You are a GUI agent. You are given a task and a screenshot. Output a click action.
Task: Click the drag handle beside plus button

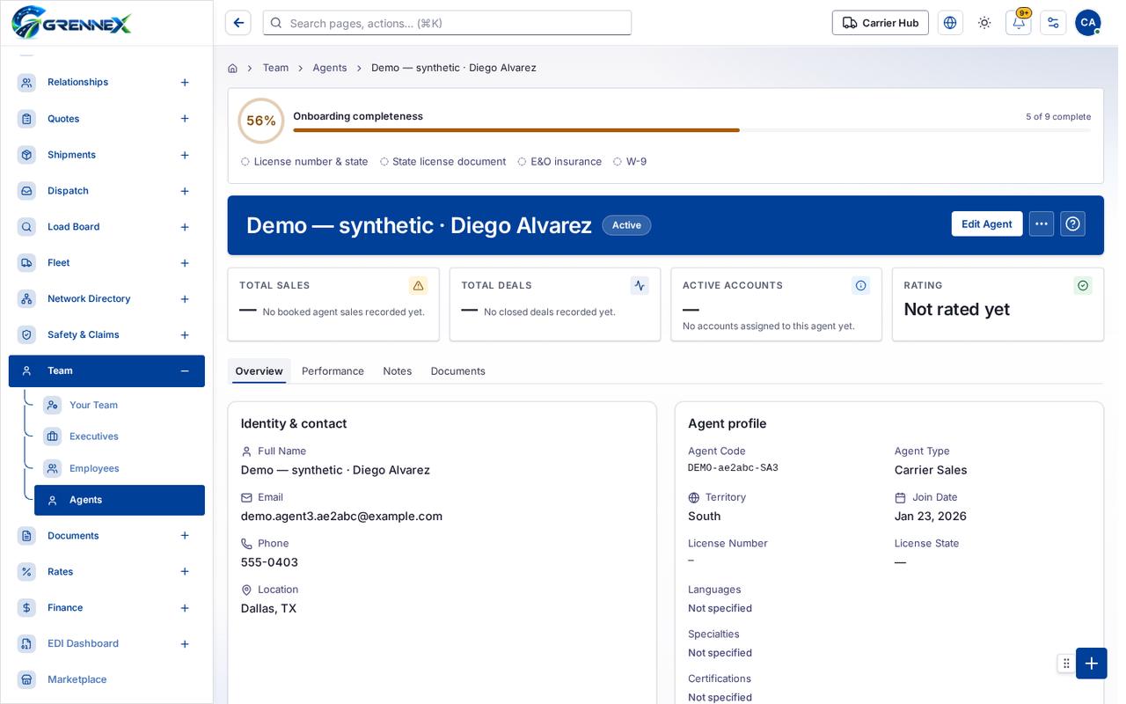(x=1066, y=664)
